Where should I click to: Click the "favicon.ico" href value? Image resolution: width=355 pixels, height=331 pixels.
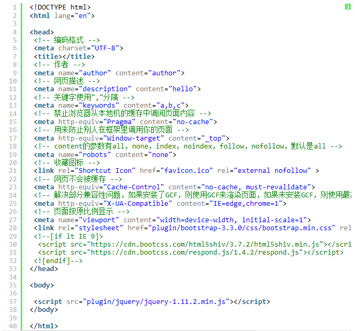point(187,170)
